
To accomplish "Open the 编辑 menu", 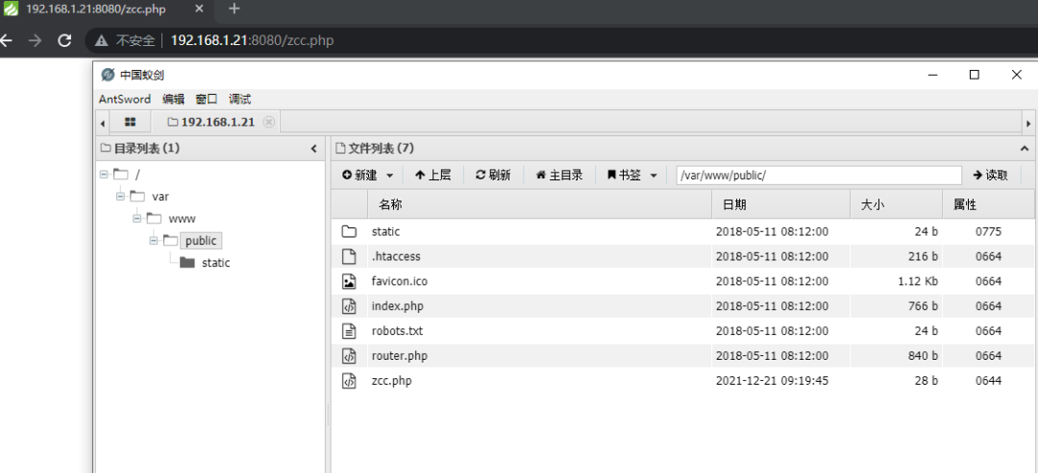I will [x=173, y=99].
